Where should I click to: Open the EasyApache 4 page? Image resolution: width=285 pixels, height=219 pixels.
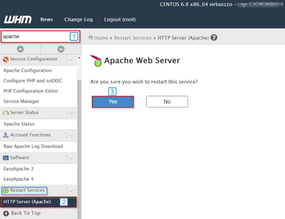(18, 179)
